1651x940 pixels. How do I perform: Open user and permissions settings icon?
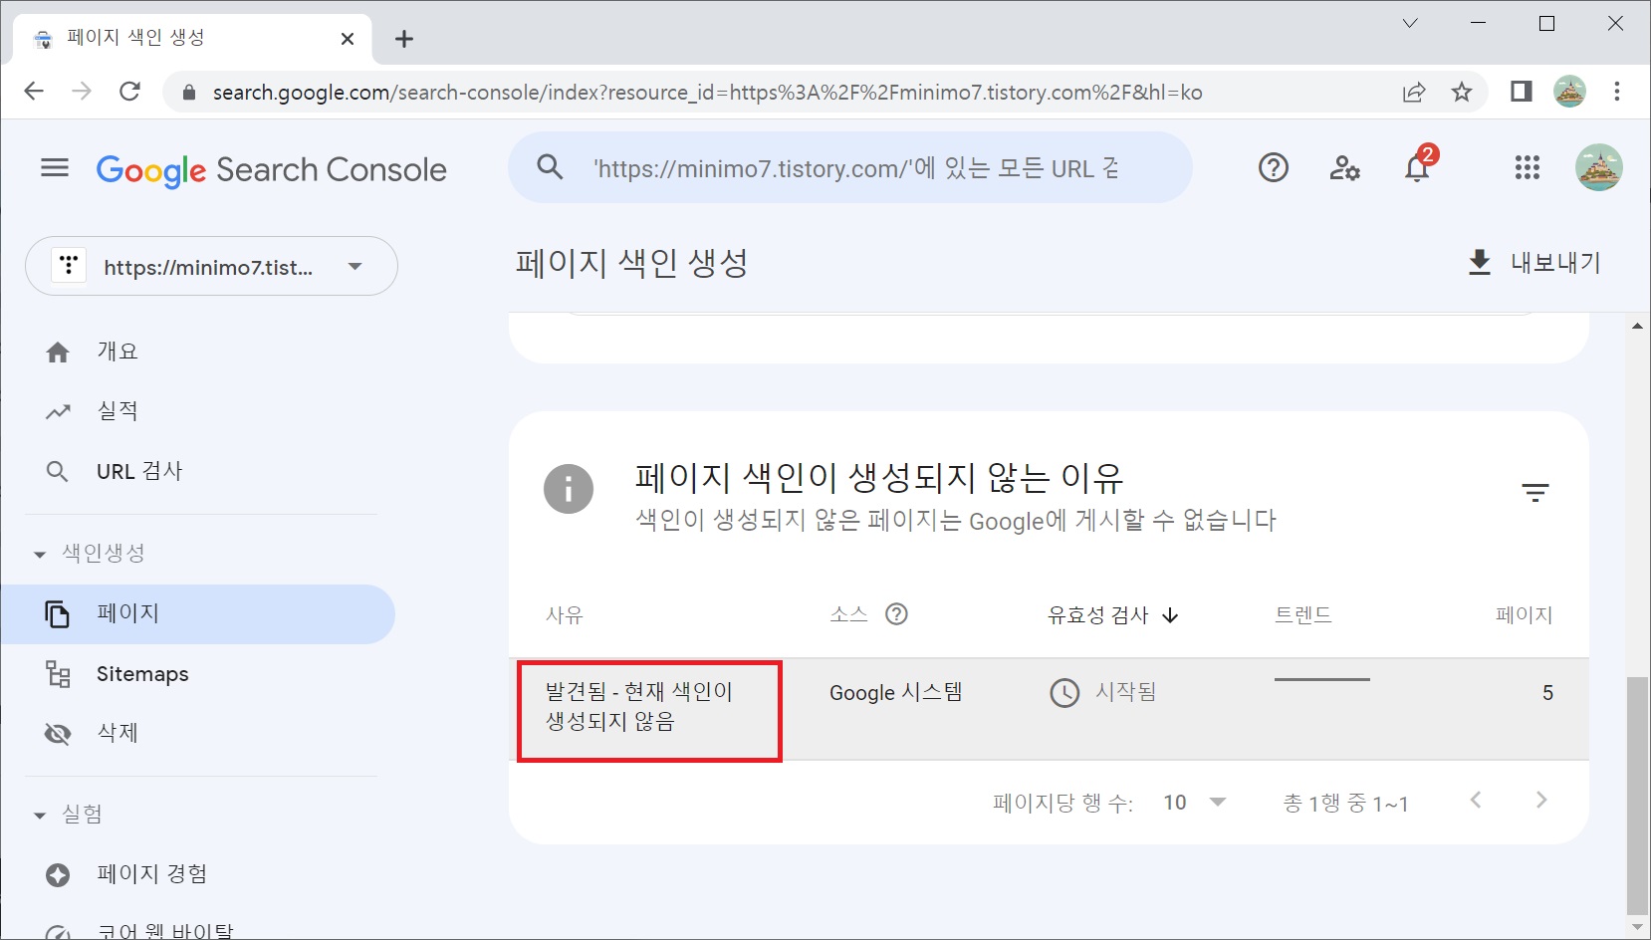pos(1344,168)
